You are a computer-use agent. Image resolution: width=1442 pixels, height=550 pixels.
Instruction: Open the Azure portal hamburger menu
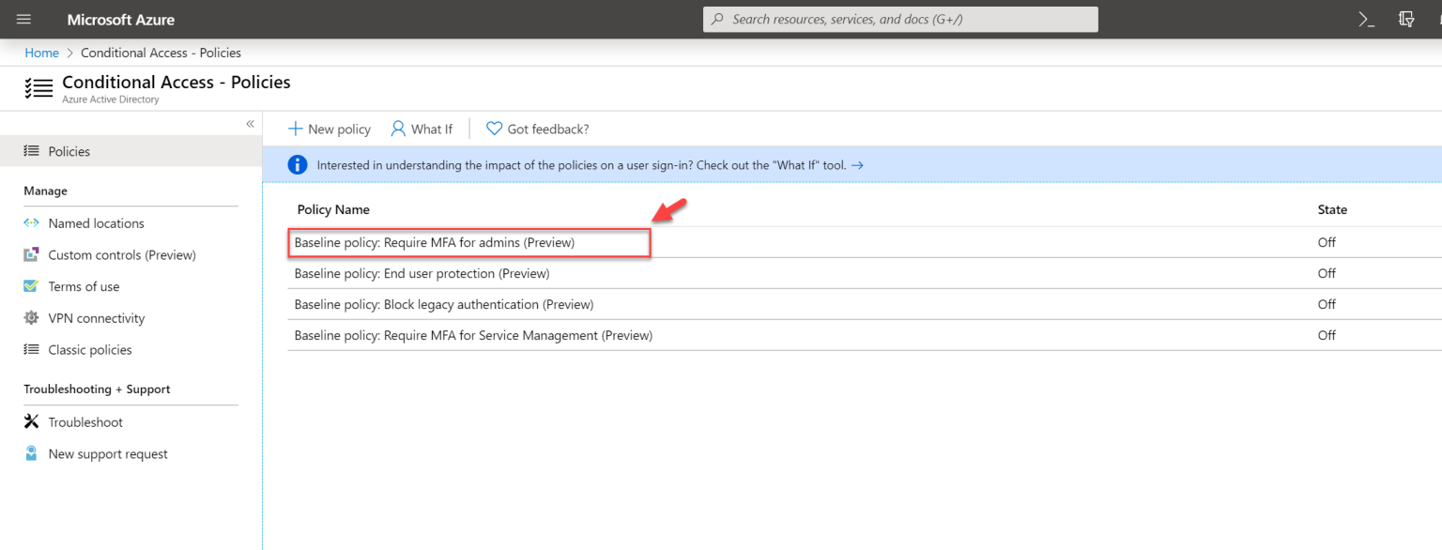[23, 19]
